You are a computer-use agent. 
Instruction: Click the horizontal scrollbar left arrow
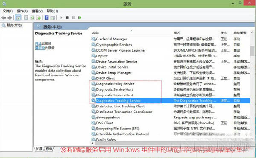click(x=93, y=144)
